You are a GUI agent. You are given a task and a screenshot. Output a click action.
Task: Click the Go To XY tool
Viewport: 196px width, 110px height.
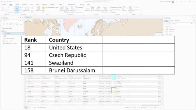[x=32, y=9]
